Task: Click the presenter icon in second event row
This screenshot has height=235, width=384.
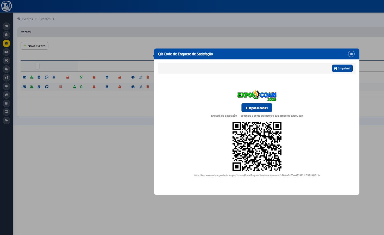Action: click(x=47, y=87)
